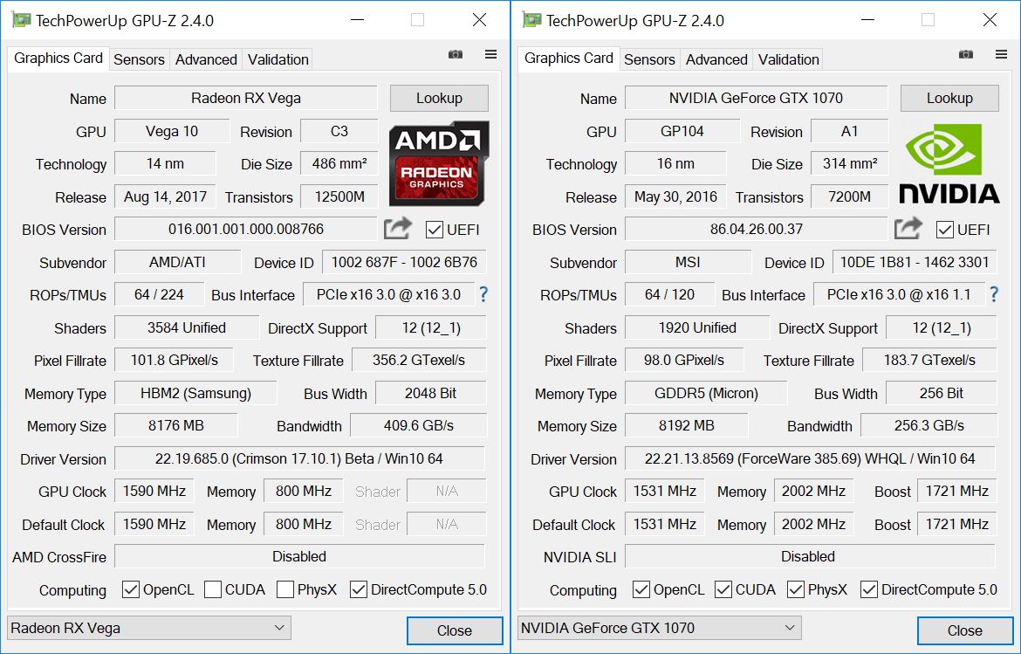Switch to Validation tab in Radeon window
1021x654 pixels.
278,59
